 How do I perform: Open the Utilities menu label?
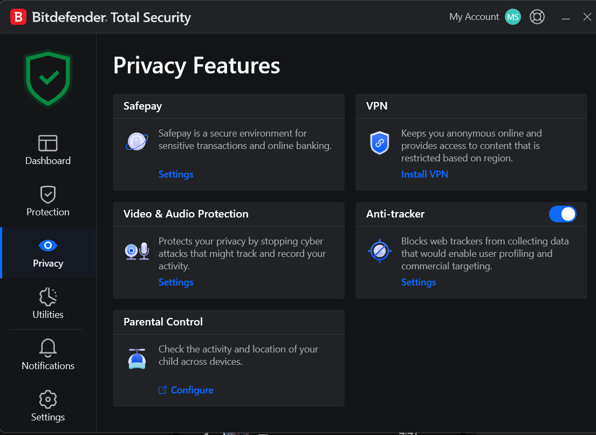pos(48,315)
